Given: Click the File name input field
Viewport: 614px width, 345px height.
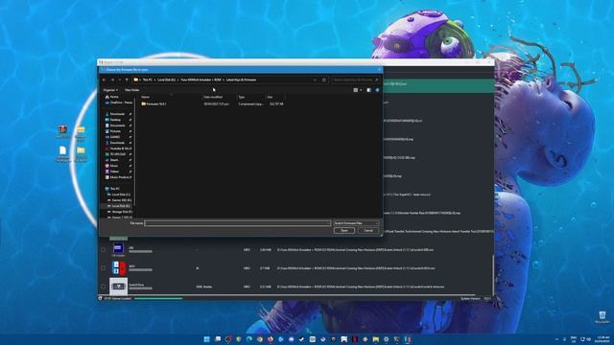Looking at the screenshot, I should point(238,223).
